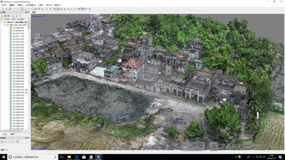The image size is (285, 160).
Task: Save the project with the disk icon
Action: click(10, 9)
